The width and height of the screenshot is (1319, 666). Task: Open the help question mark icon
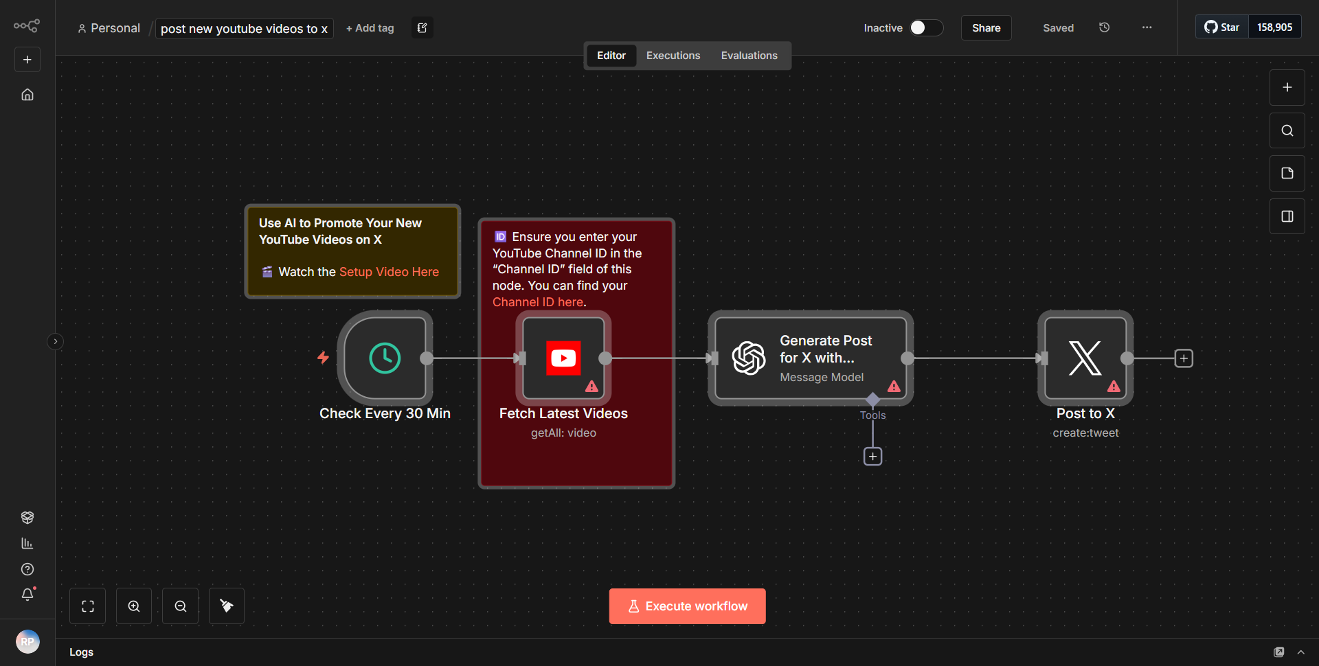tap(27, 569)
